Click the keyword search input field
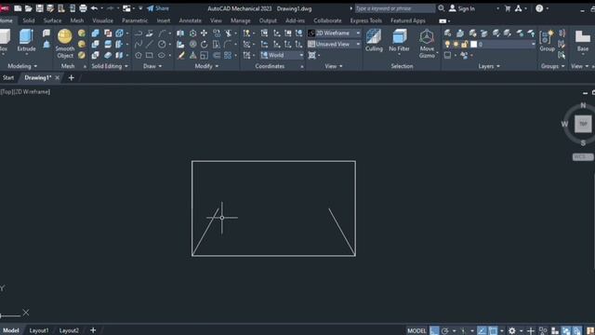 tap(394, 8)
